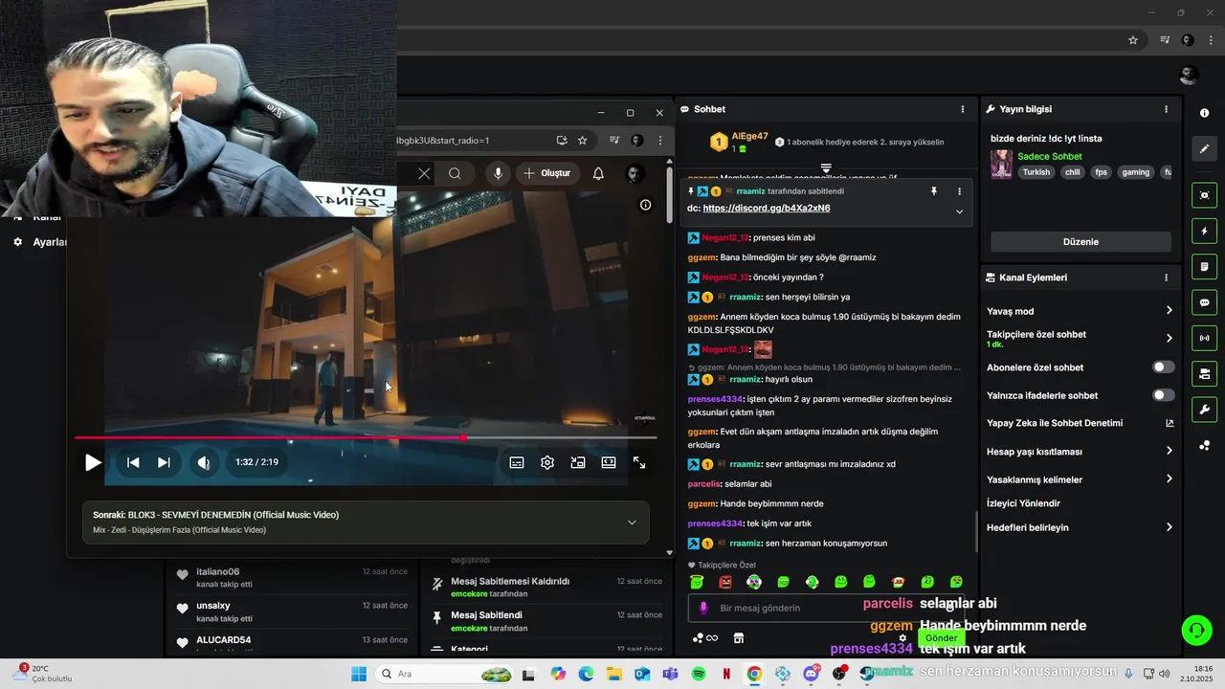Expand the Sonraki playlist queue chevron

(632, 522)
